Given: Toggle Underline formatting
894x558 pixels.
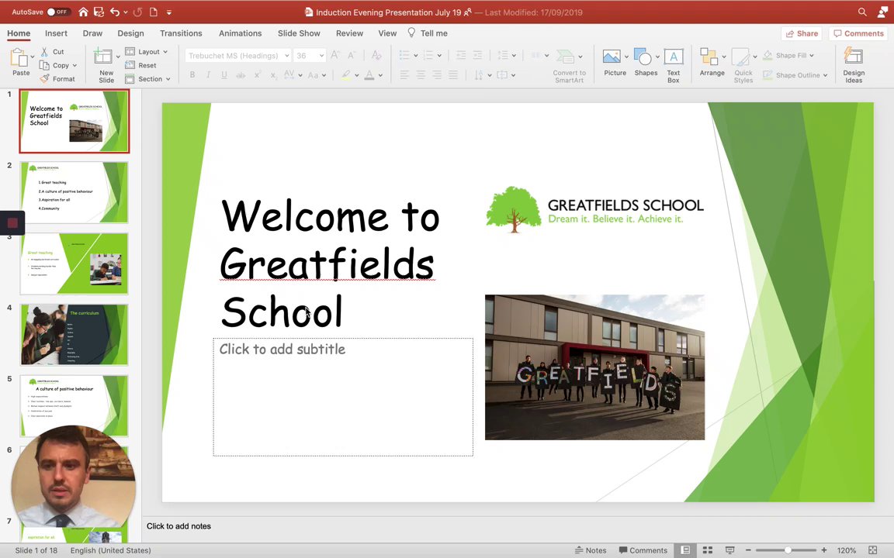Looking at the screenshot, I should tap(224, 74).
